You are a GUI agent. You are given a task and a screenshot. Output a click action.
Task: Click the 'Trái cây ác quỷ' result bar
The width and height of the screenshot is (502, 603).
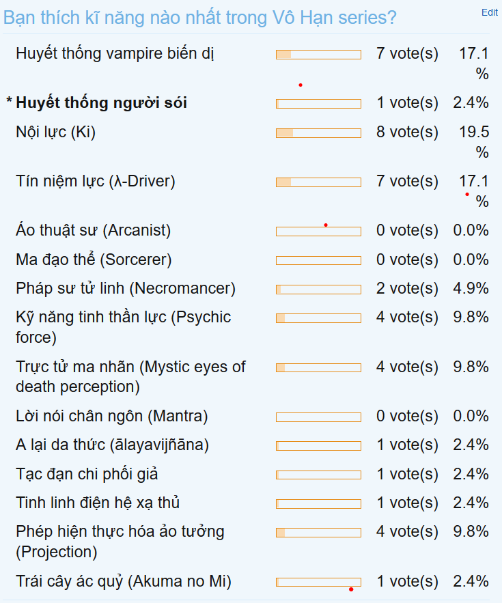point(318,582)
